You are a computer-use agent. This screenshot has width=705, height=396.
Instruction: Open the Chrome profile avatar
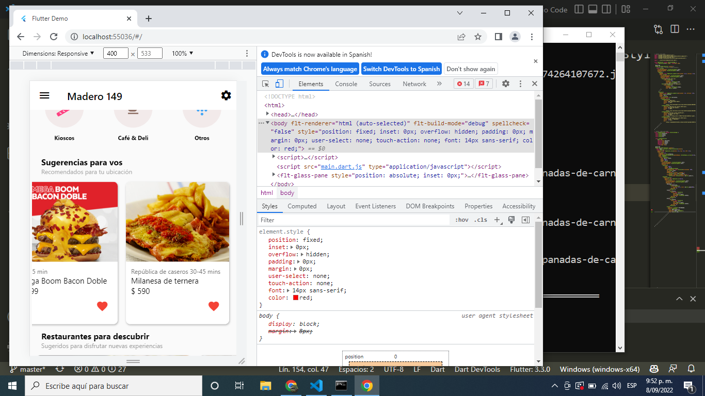(x=515, y=37)
